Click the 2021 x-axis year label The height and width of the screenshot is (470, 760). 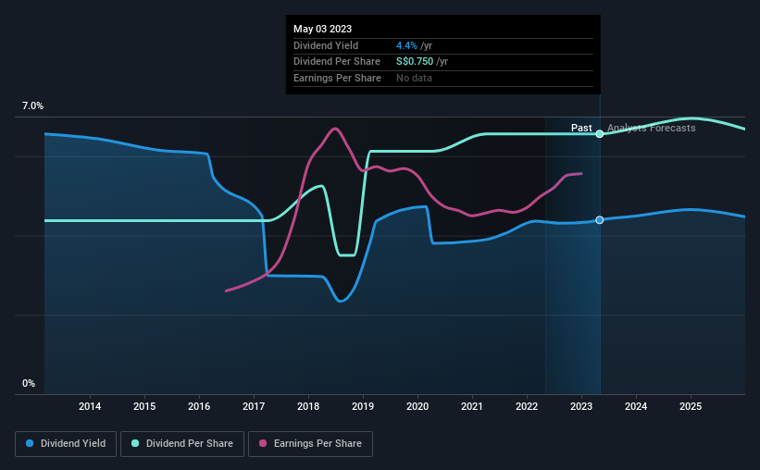(x=472, y=406)
